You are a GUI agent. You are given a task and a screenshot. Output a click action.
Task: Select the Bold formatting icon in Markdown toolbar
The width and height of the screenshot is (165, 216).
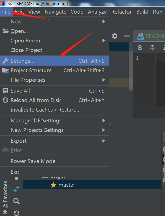(140, 48)
